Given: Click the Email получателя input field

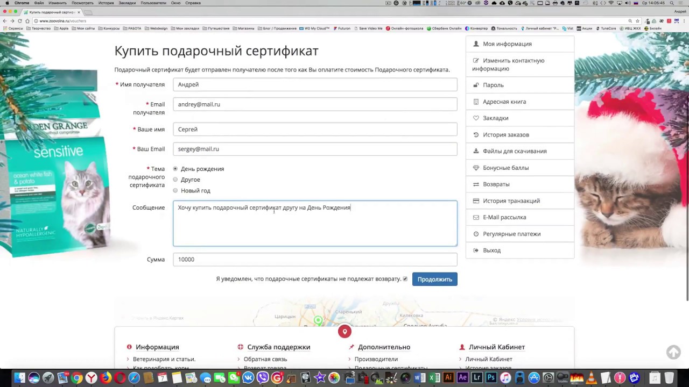Looking at the screenshot, I should pos(315,104).
